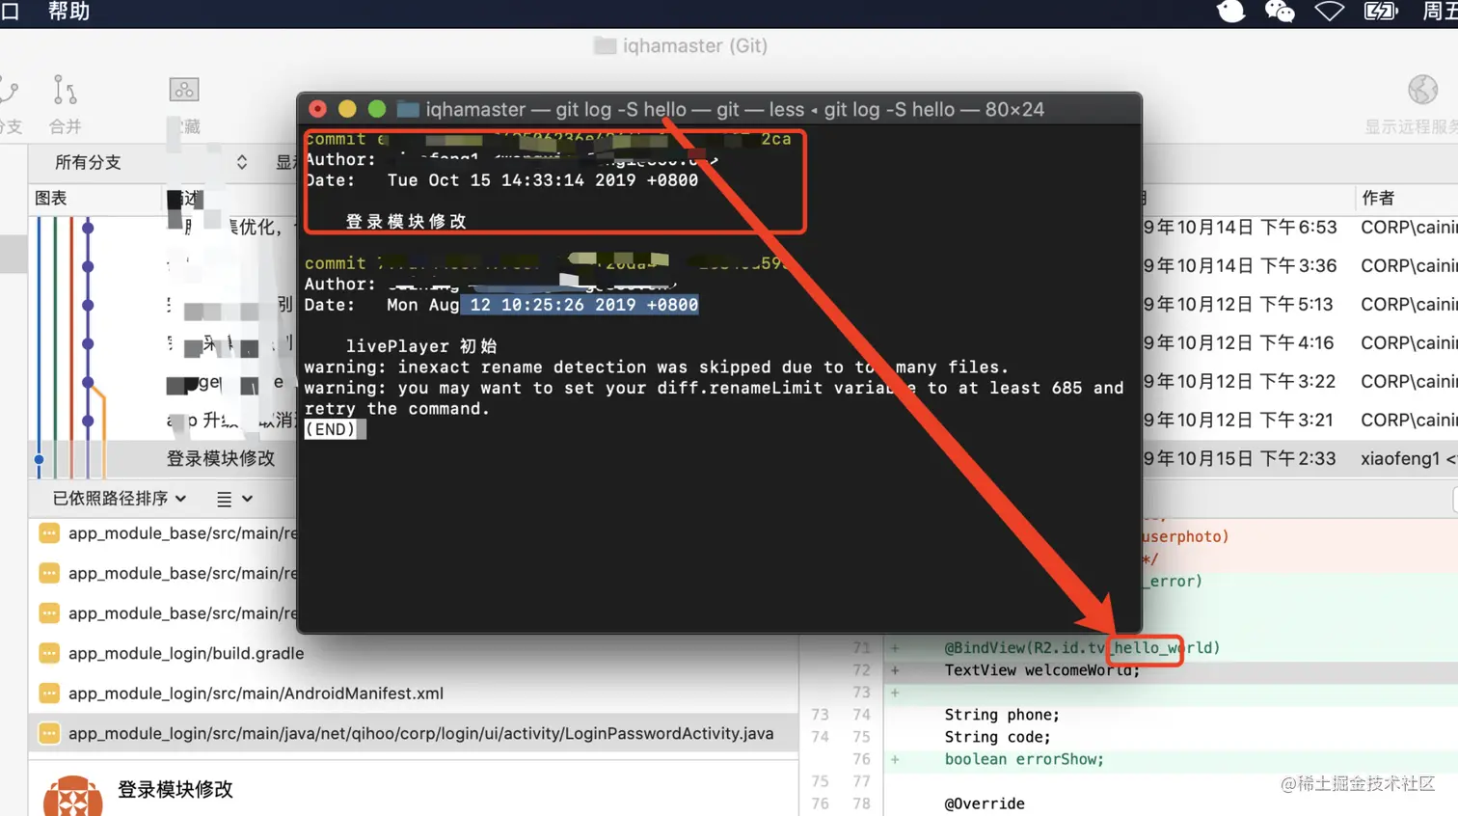Viewport: 1458px width, 816px height.
Task: Open the 已依照路径排序 sort dropdown
Action: click(119, 499)
